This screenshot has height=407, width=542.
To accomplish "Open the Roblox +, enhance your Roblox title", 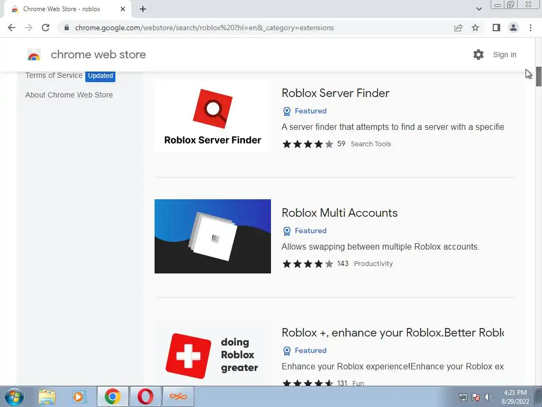I will pyautogui.click(x=393, y=333).
